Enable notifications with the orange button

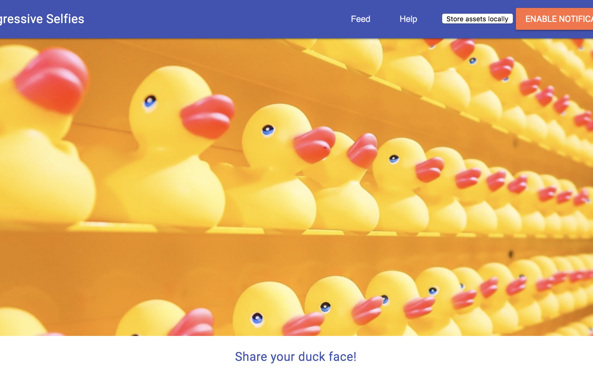coord(555,19)
